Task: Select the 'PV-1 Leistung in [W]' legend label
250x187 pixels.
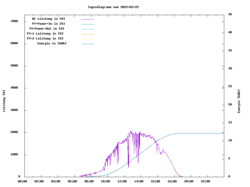Action: pyautogui.click(x=45, y=34)
